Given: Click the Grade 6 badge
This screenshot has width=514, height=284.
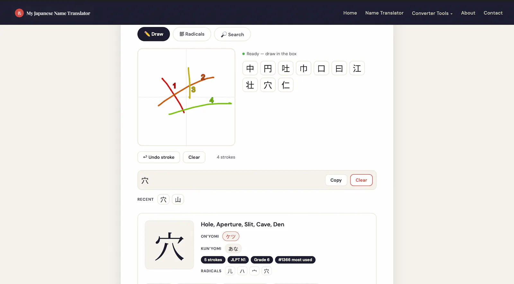Looking at the screenshot, I should point(262,260).
